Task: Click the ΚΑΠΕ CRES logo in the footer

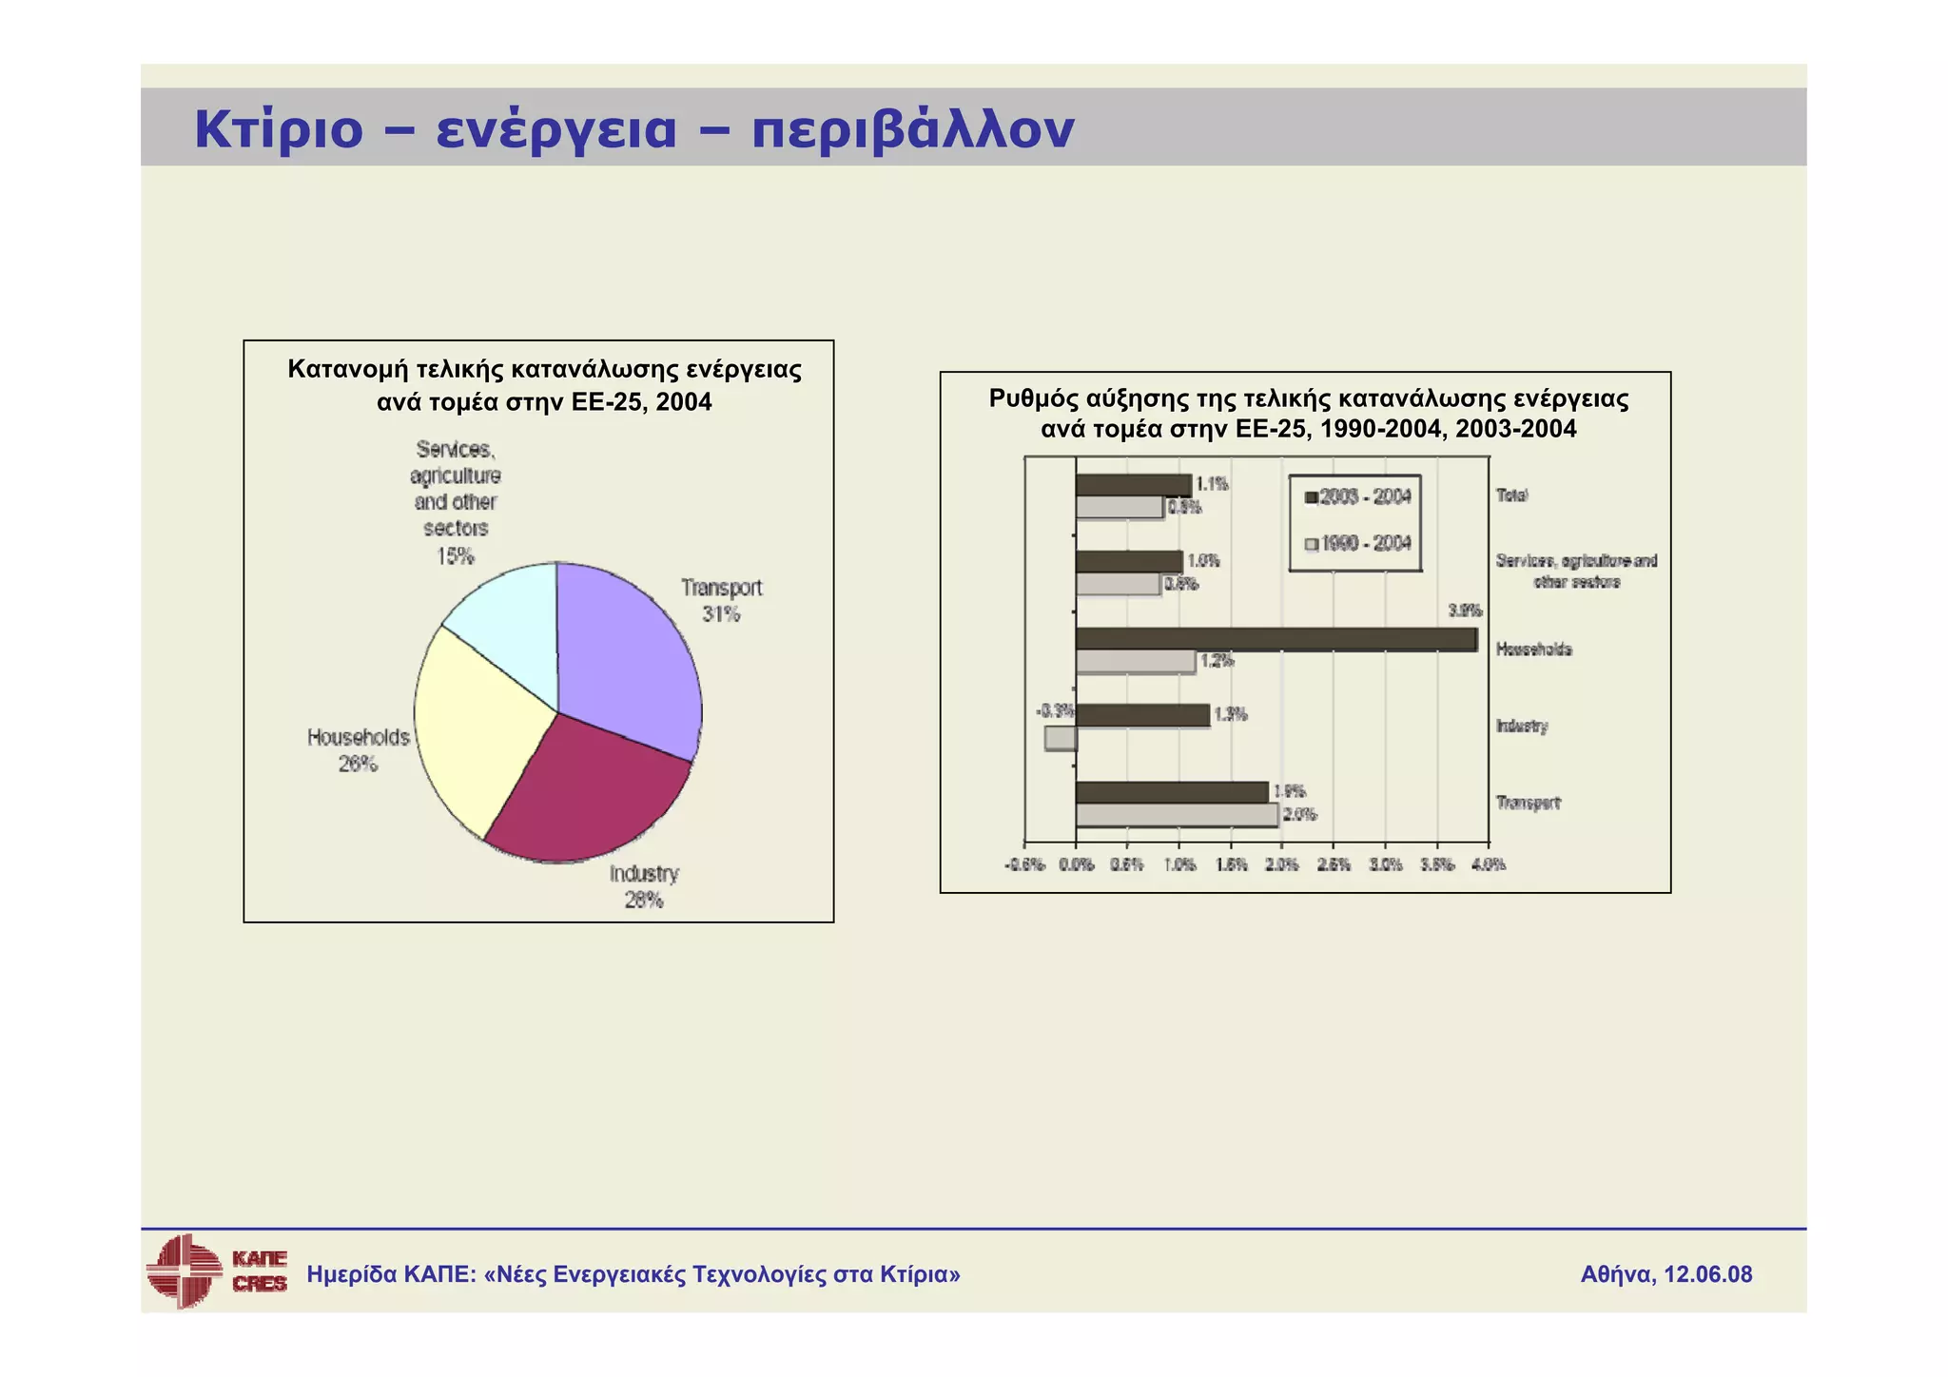Action: tap(217, 1271)
